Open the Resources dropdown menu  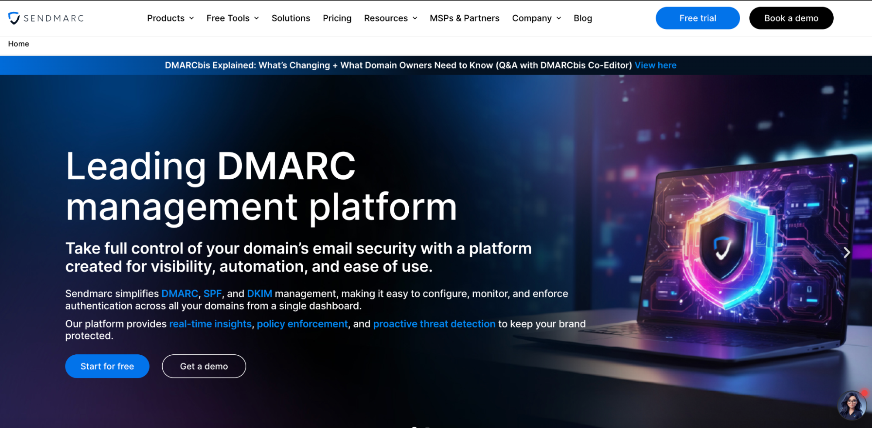click(x=390, y=18)
